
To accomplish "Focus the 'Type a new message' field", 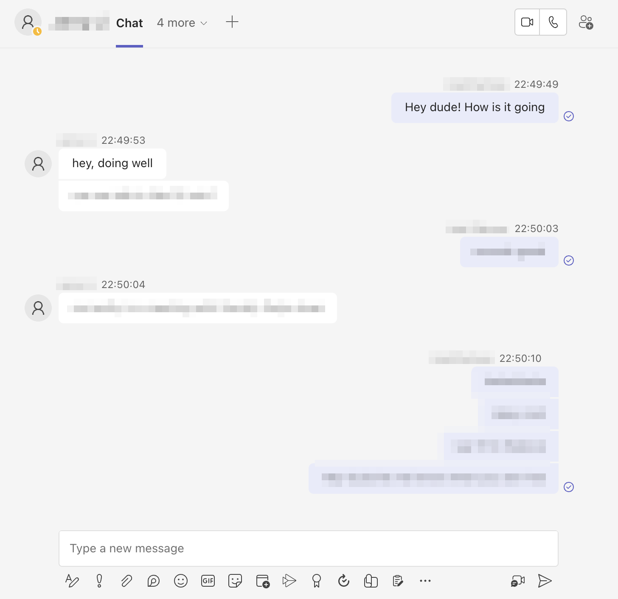I will pos(309,549).
